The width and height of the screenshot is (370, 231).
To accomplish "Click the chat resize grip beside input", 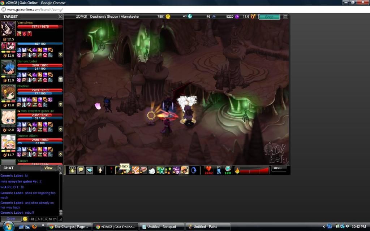I will tap(60, 219).
